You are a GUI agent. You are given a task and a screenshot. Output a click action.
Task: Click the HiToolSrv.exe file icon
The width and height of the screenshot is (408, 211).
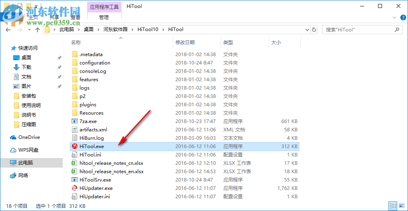(75, 180)
